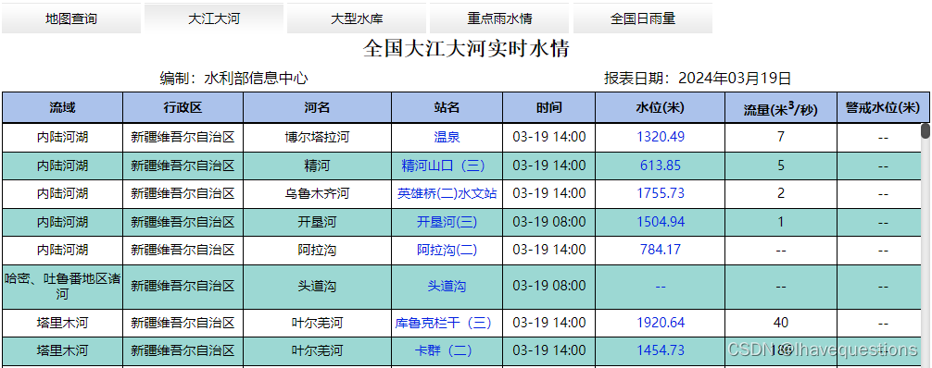Switch to the 大江大河 tab

click(214, 18)
